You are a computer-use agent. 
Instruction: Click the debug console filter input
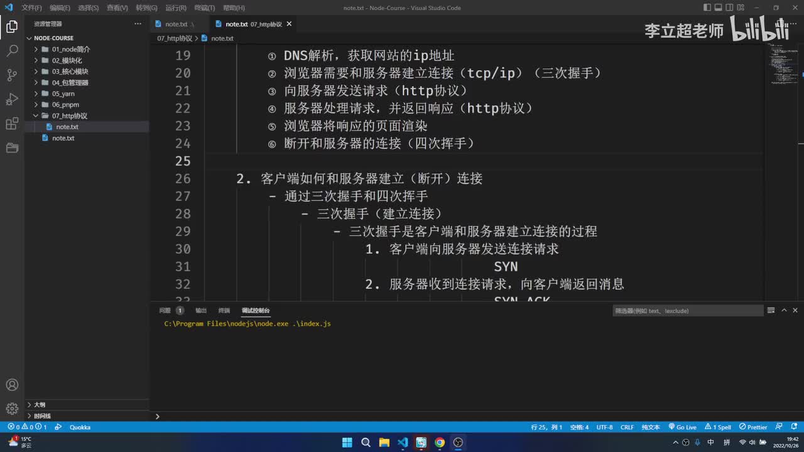687,311
